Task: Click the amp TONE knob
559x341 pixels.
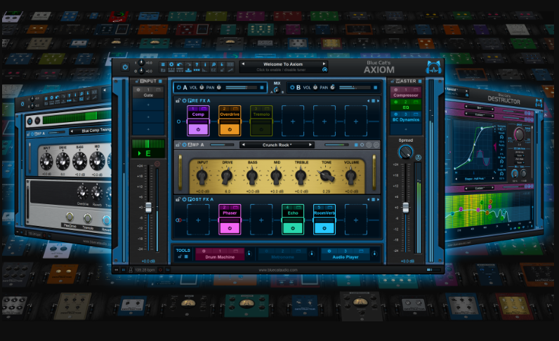Action: (x=327, y=175)
